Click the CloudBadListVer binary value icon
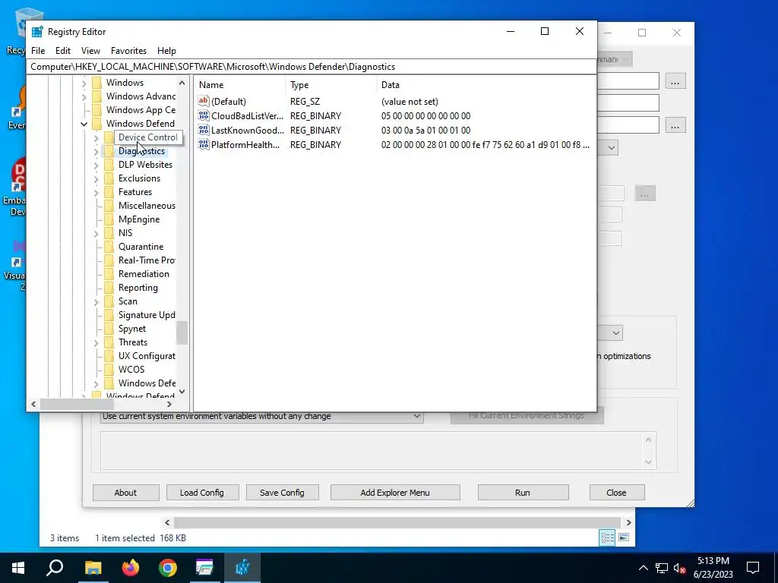 coord(204,115)
